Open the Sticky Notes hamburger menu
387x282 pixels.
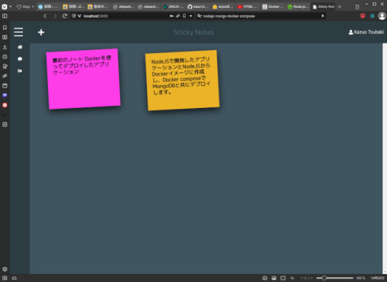[x=19, y=32]
